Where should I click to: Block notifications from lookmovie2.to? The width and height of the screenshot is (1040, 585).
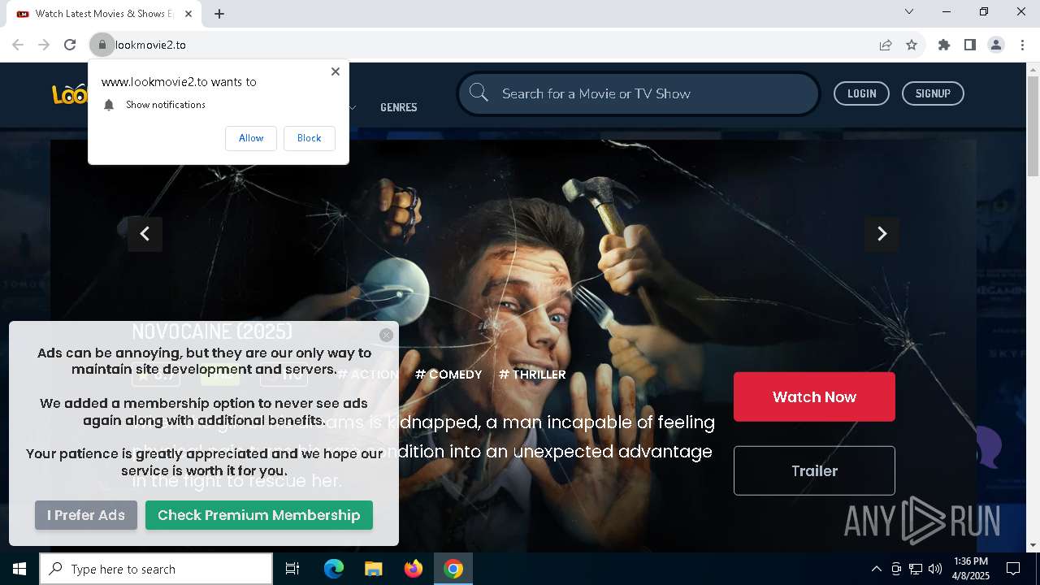point(309,138)
